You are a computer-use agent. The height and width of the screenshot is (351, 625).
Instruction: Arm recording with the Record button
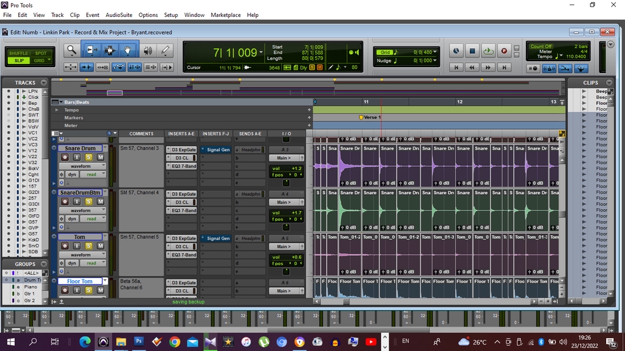click(504, 51)
